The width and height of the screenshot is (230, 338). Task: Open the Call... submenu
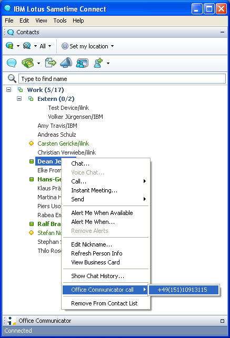coord(106,181)
